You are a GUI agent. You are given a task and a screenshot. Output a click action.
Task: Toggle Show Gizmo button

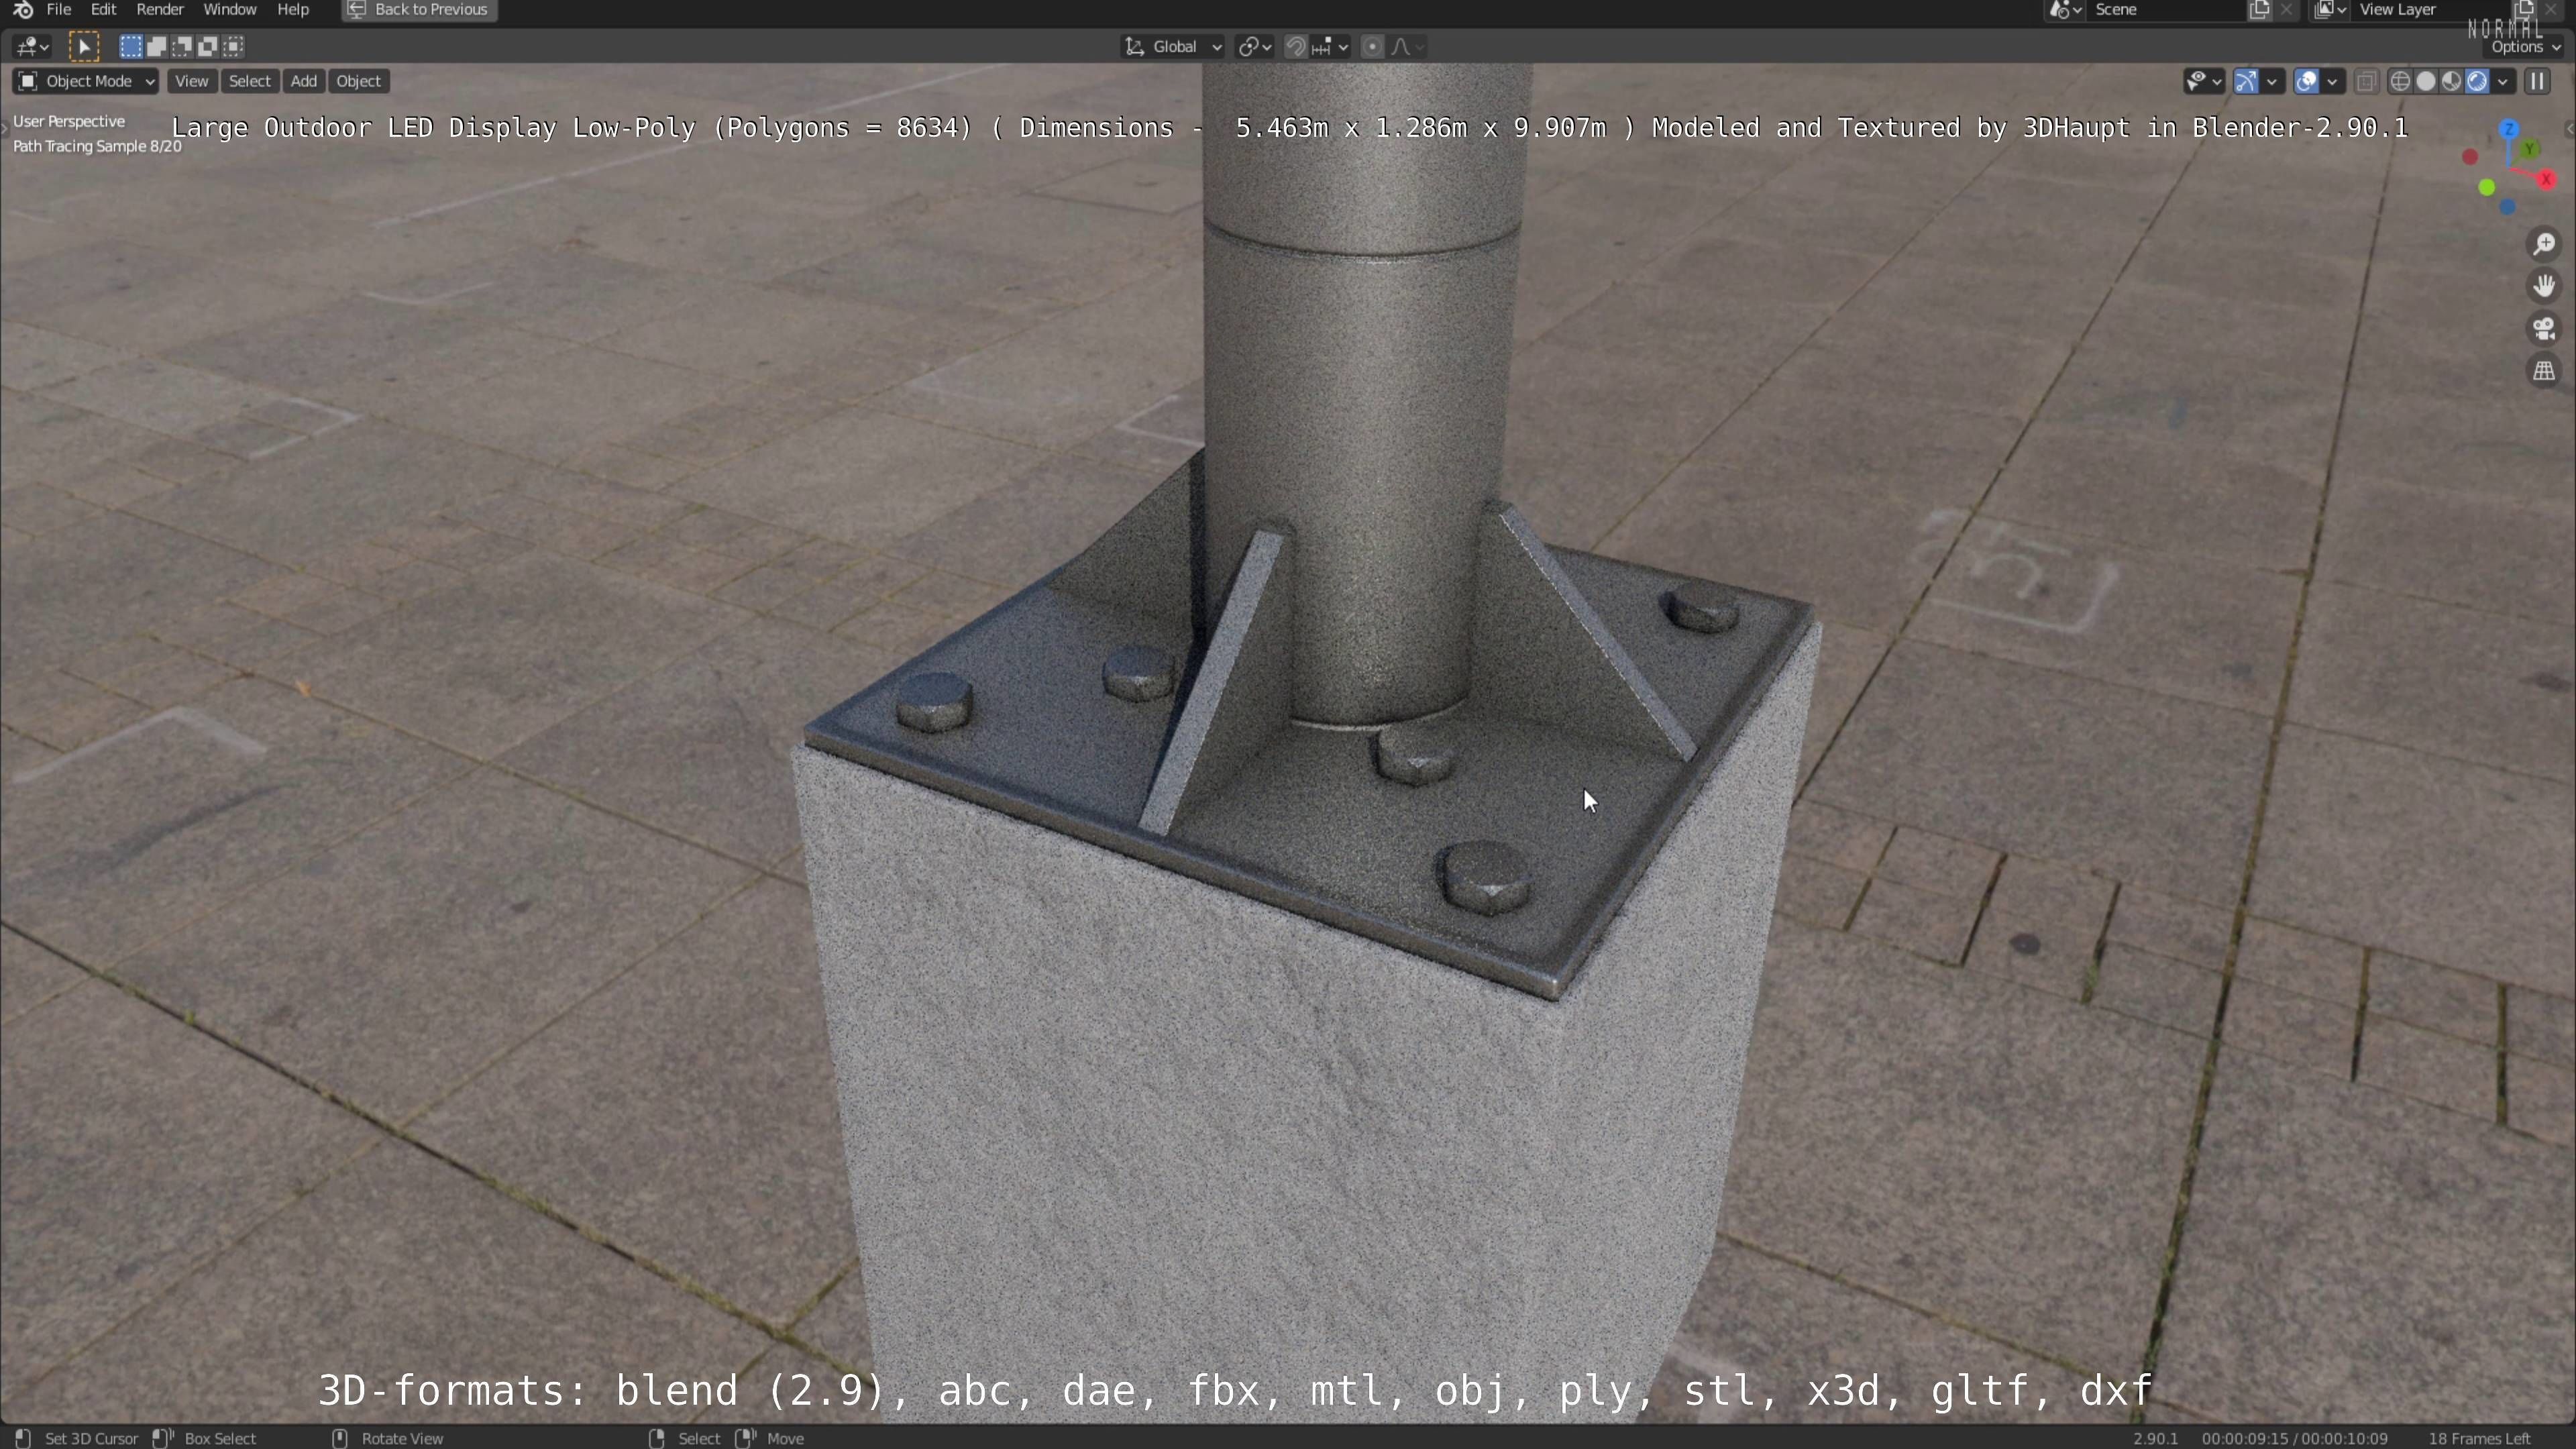pos(2247,81)
